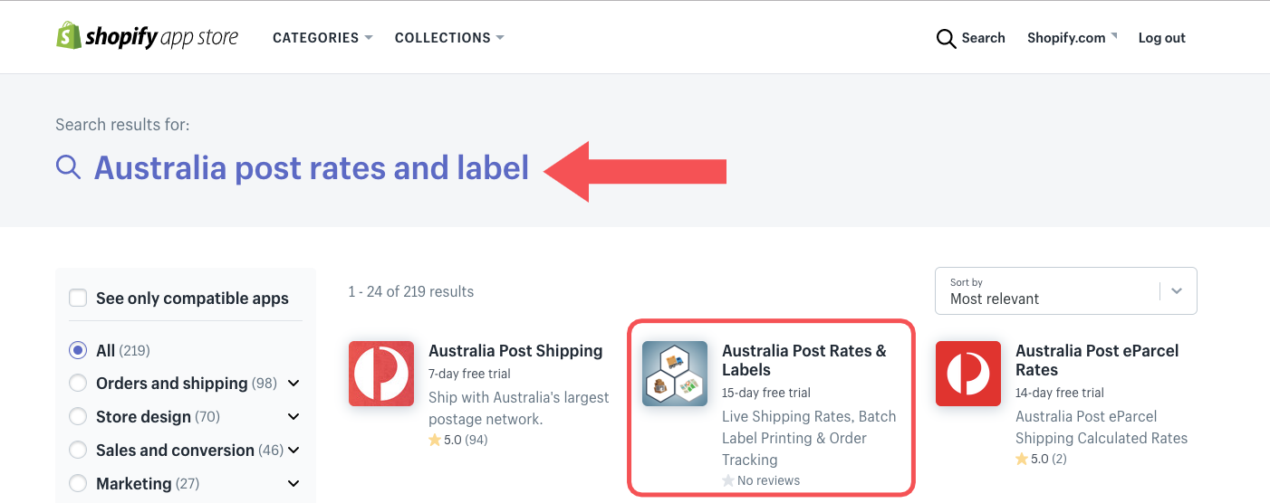
Task: Enable See only compatible apps checkbox
Action: (79, 299)
